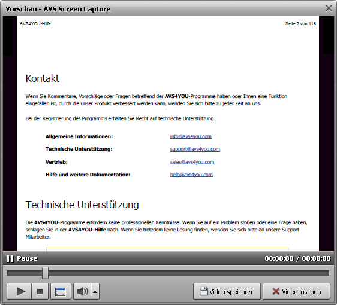Start playback with the Play button
Image resolution: width=337 pixels, height=305 pixels.
pyautogui.click(x=19, y=291)
